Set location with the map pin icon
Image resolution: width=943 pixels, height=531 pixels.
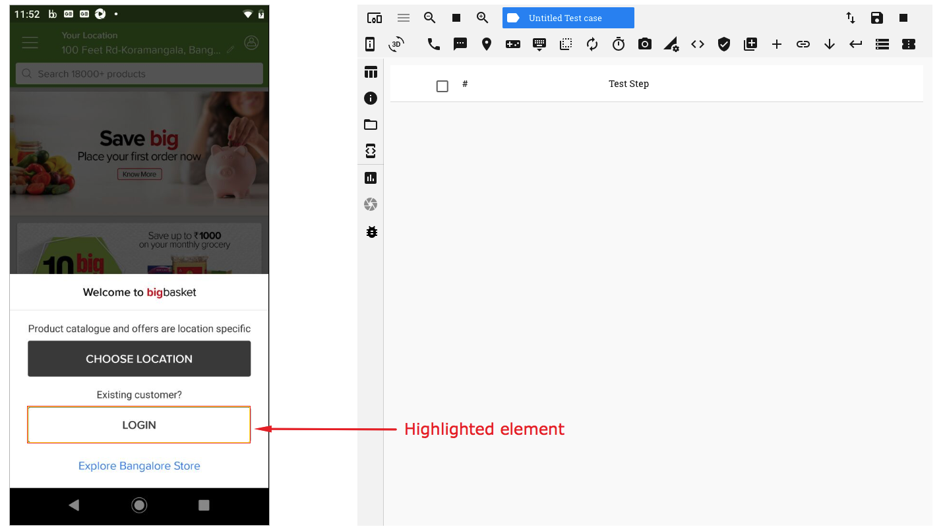click(x=487, y=44)
